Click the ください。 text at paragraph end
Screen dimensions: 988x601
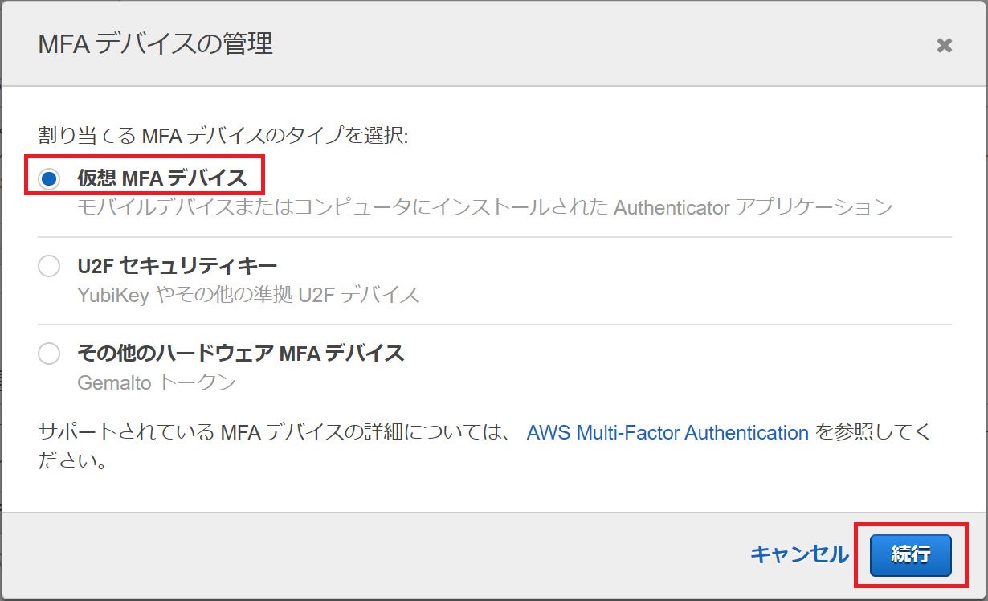tap(73, 463)
